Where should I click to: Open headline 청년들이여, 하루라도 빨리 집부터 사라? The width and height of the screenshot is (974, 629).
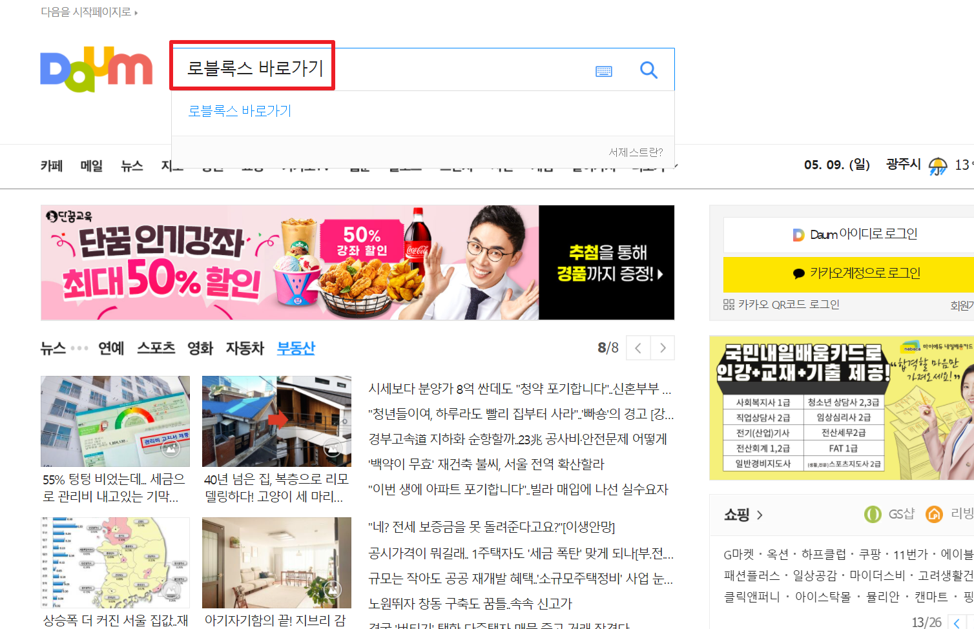tap(521, 414)
